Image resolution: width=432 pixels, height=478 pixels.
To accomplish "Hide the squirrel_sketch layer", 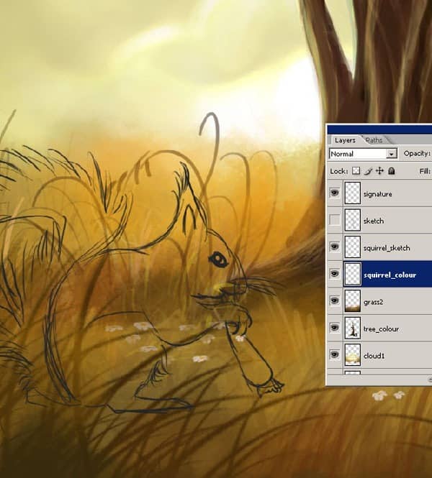I will [335, 247].
